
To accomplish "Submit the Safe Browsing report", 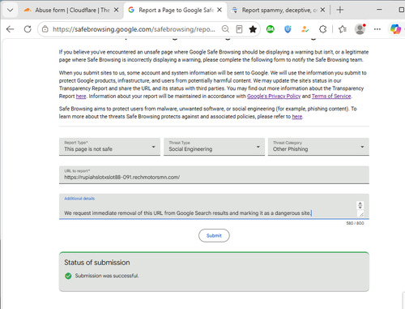I will coord(214,235).
